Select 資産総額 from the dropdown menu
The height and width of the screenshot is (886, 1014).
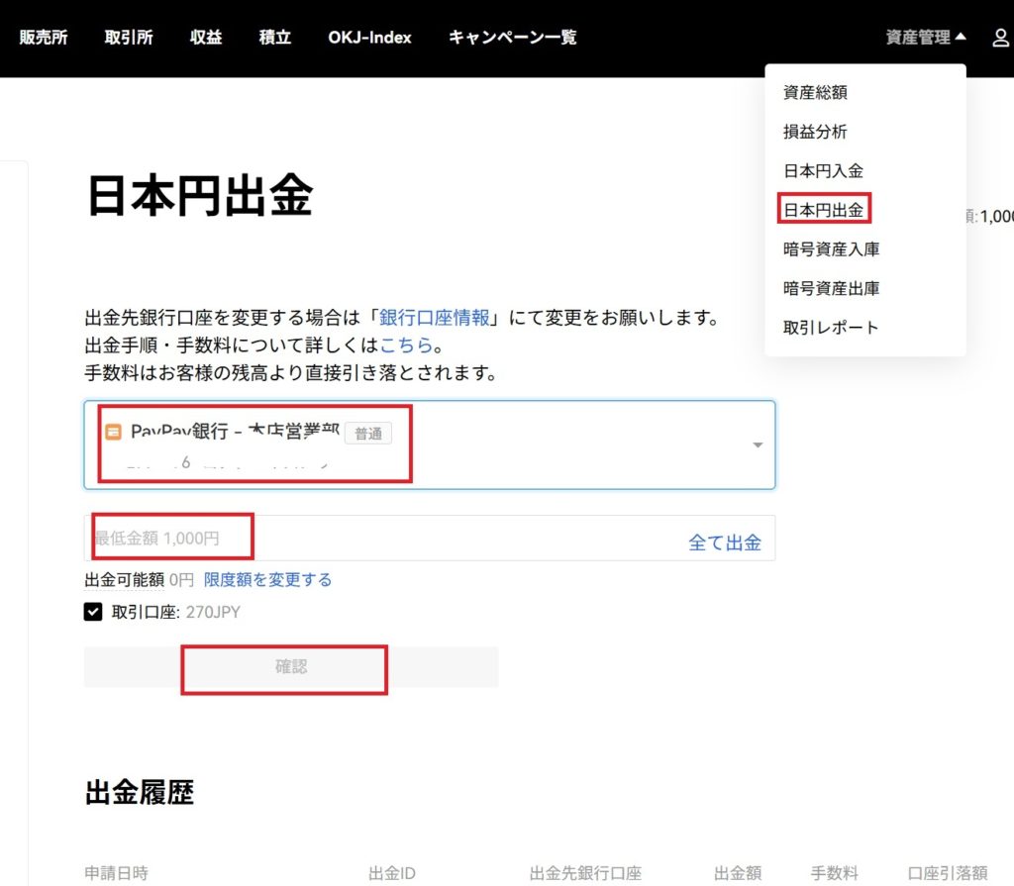click(x=815, y=92)
